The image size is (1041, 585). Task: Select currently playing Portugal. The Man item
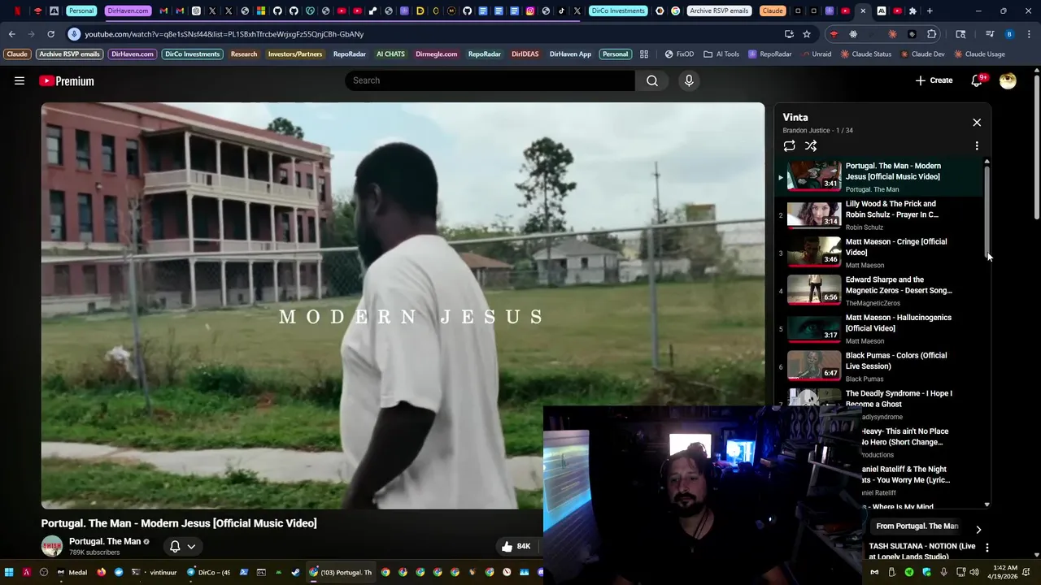coord(878,177)
